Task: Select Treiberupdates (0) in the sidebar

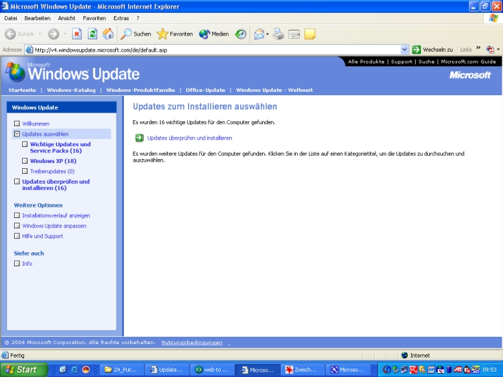Action: pyautogui.click(x=52, y=171)
